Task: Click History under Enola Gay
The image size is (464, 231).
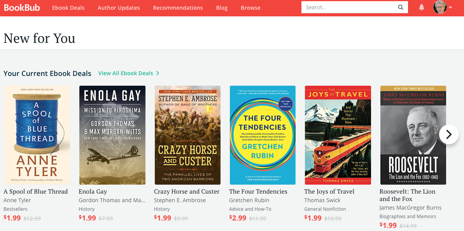Action: coord(87,209)
